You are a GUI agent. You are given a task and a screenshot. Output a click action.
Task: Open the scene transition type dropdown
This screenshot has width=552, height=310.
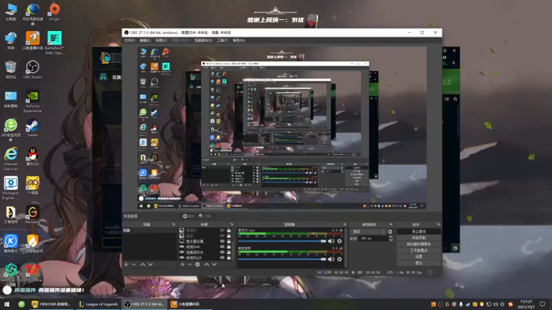click(x=368, y=231)
